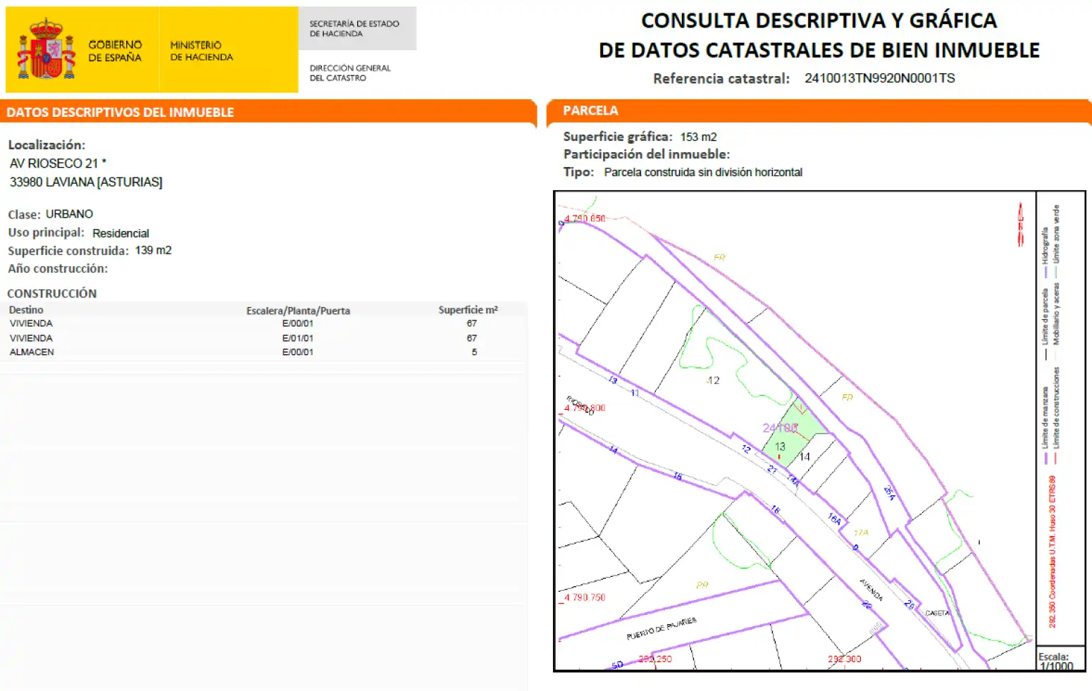Click the Año construcción label
The height and width of the screenshot is (691, 1092).
point(58,268)
